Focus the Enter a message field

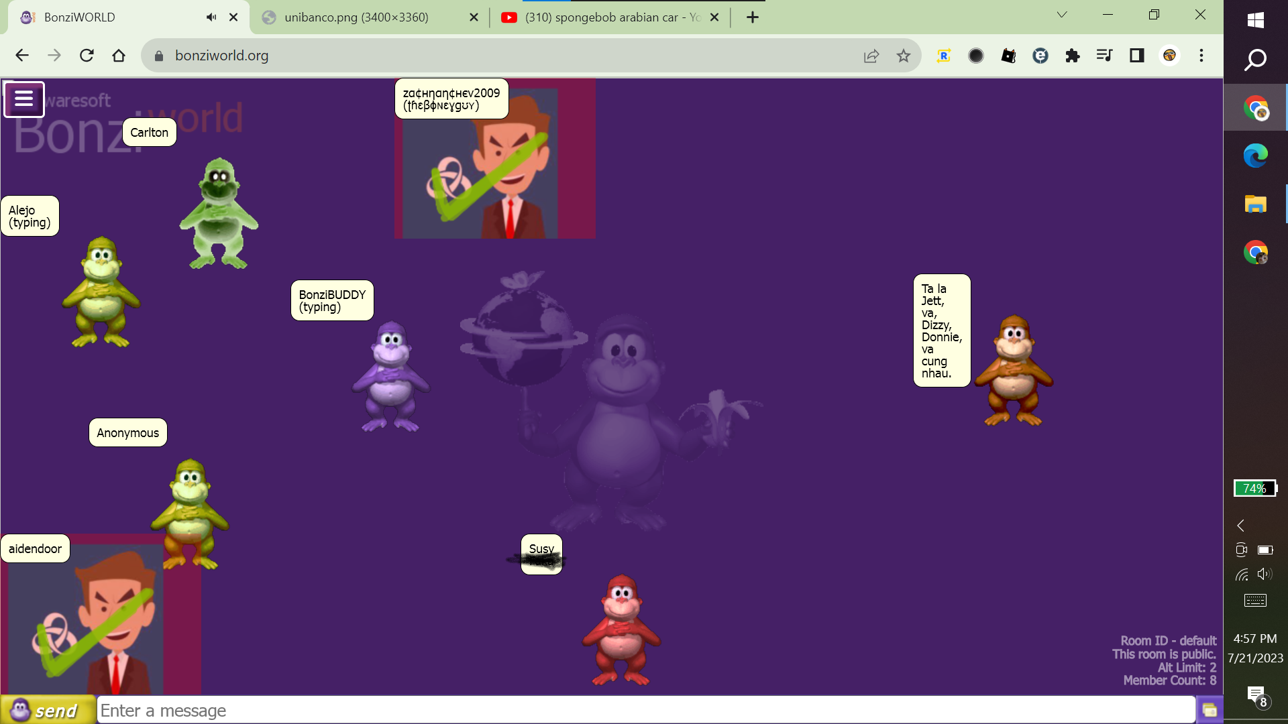[645, 710]
